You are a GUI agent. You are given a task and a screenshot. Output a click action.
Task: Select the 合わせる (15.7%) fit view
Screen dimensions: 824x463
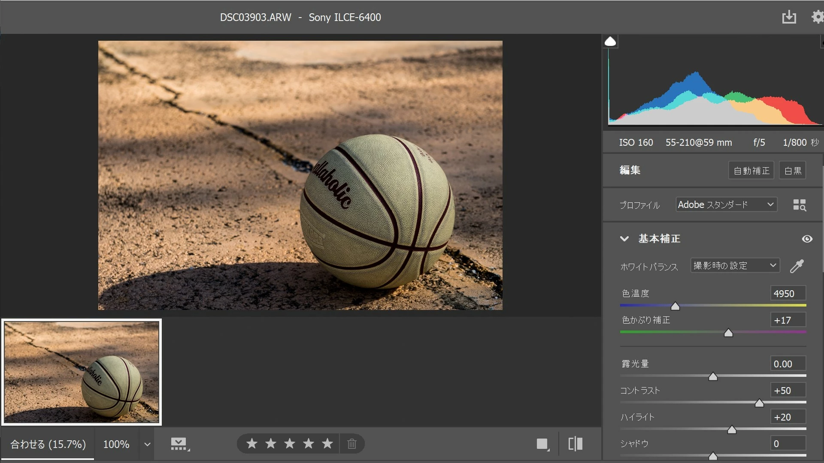[x=48, y=444]
